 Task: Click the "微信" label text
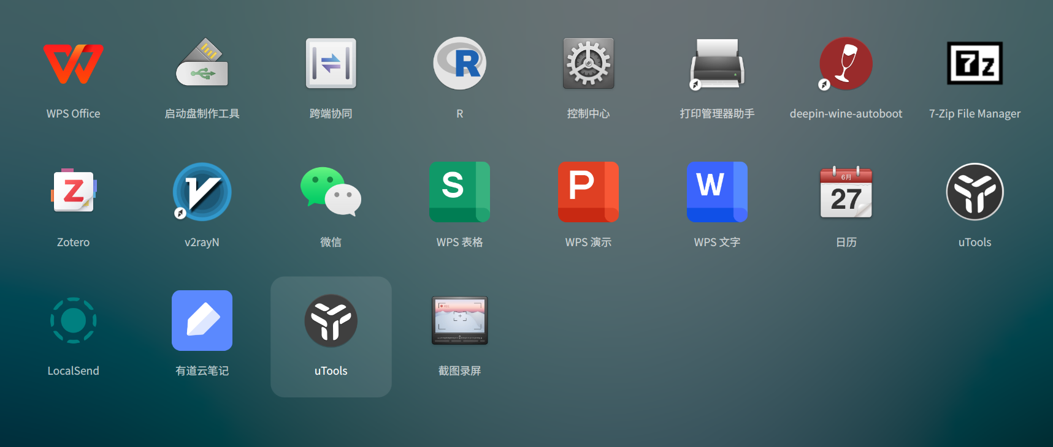[331, 242]
